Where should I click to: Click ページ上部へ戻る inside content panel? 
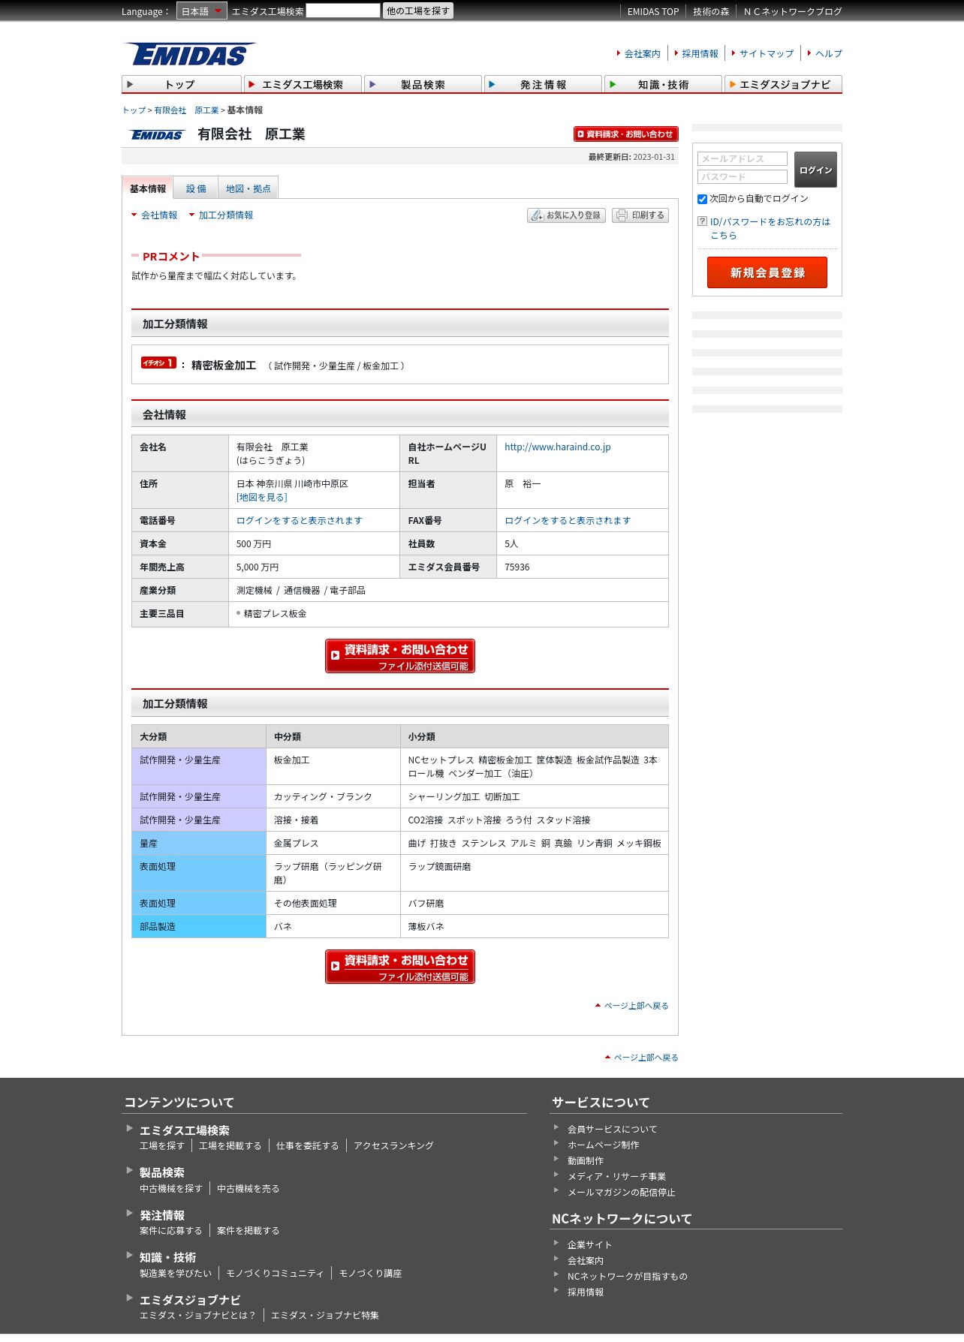pos(636,1006)
